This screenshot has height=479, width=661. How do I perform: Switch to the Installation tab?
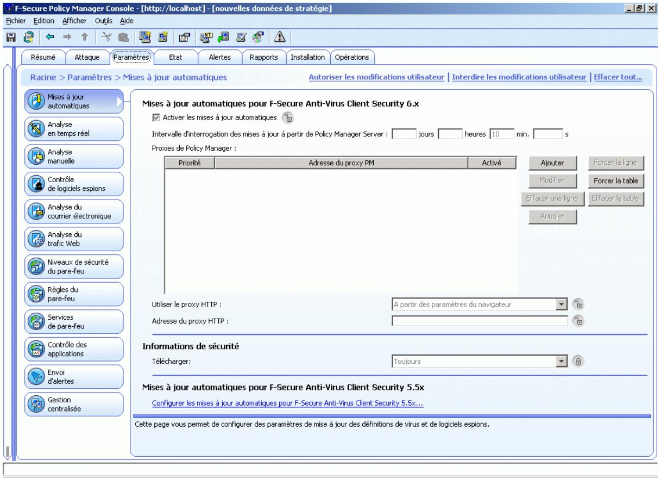[308, 57]
